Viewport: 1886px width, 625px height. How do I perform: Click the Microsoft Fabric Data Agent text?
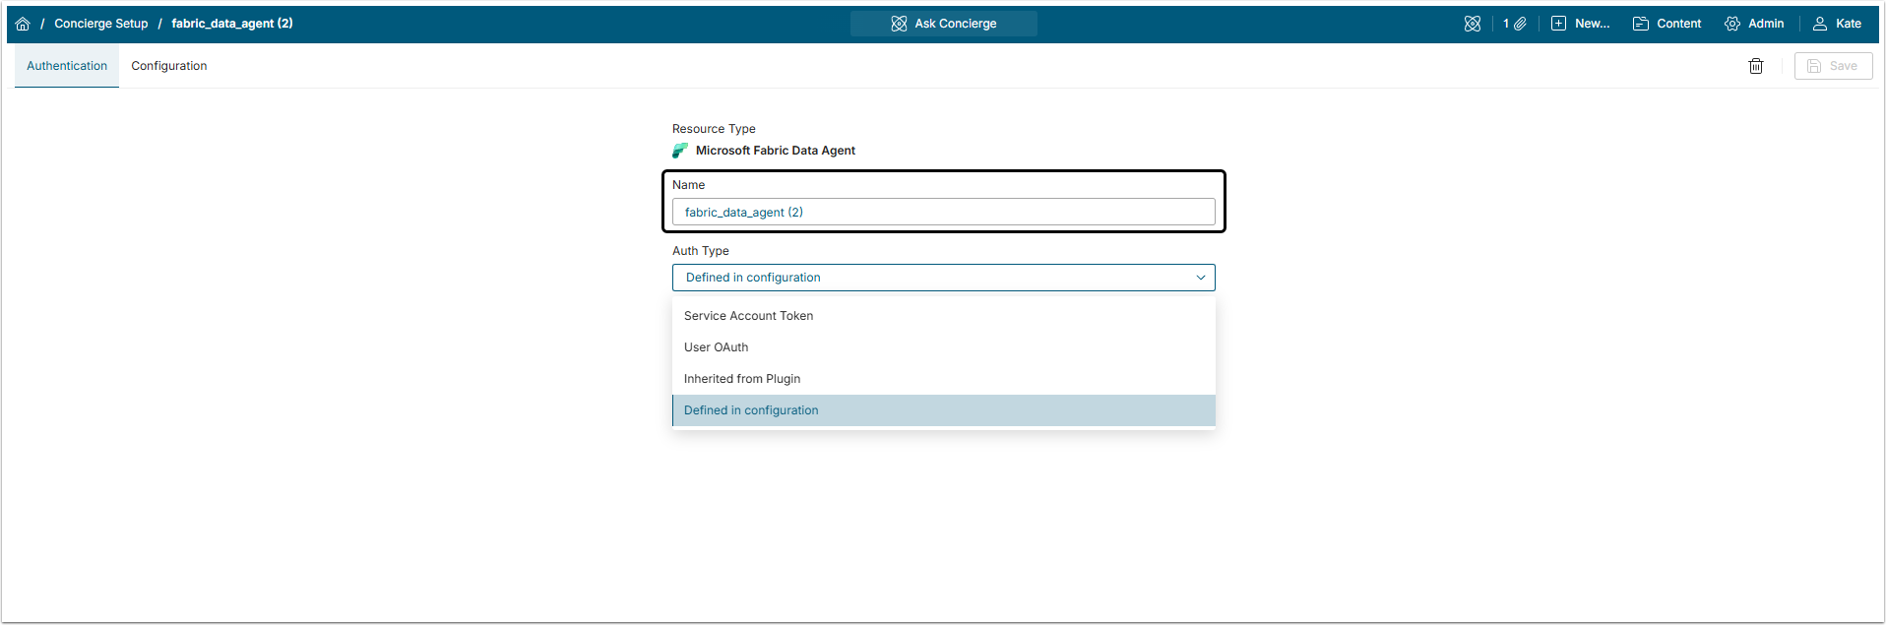775,151
